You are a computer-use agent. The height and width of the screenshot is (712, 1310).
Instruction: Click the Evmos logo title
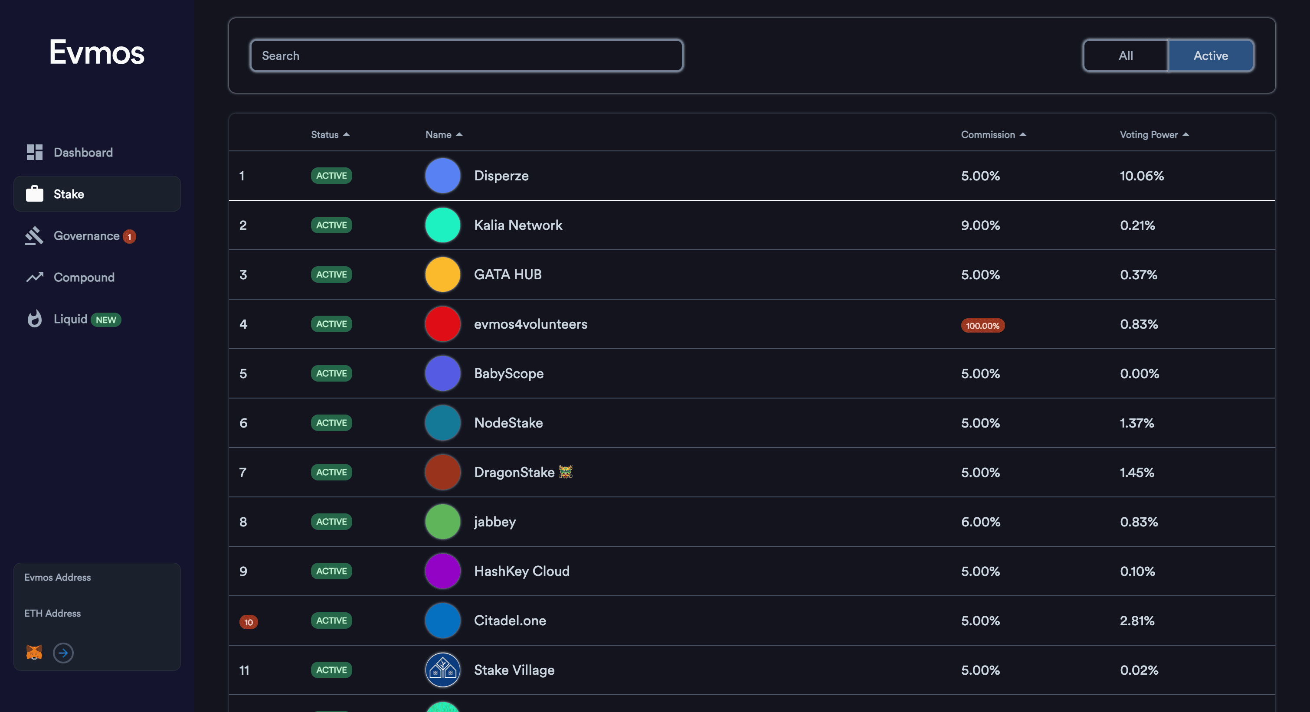[x=97, y=52]
